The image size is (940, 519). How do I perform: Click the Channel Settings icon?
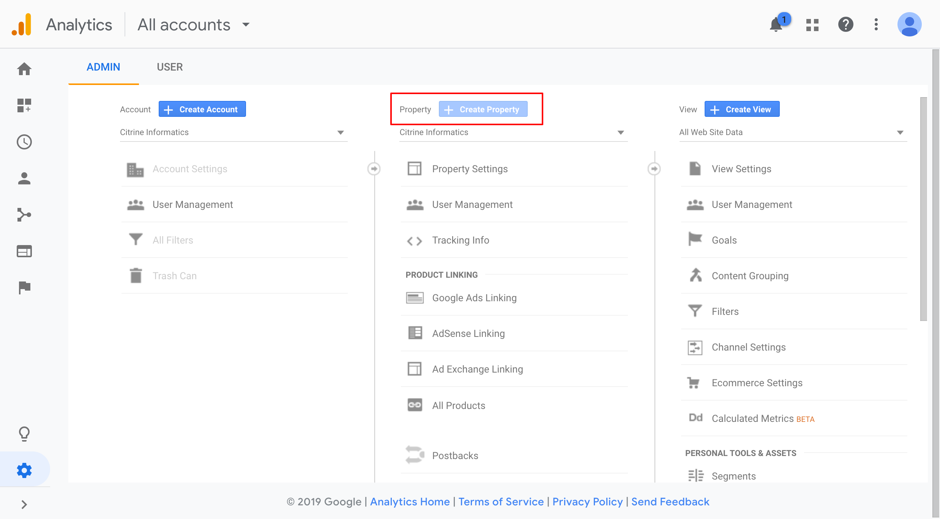[695, 348]
